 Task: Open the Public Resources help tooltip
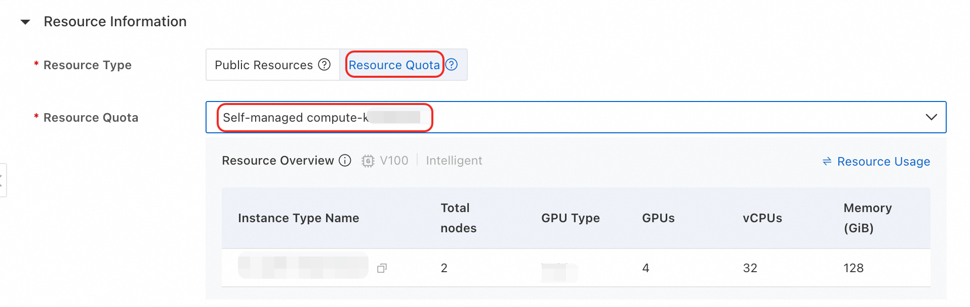point(325,65)
